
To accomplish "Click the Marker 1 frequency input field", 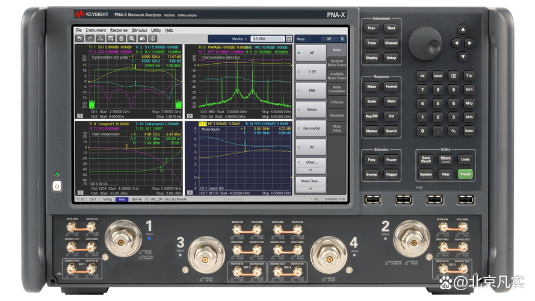I will (x=267, y=39).
